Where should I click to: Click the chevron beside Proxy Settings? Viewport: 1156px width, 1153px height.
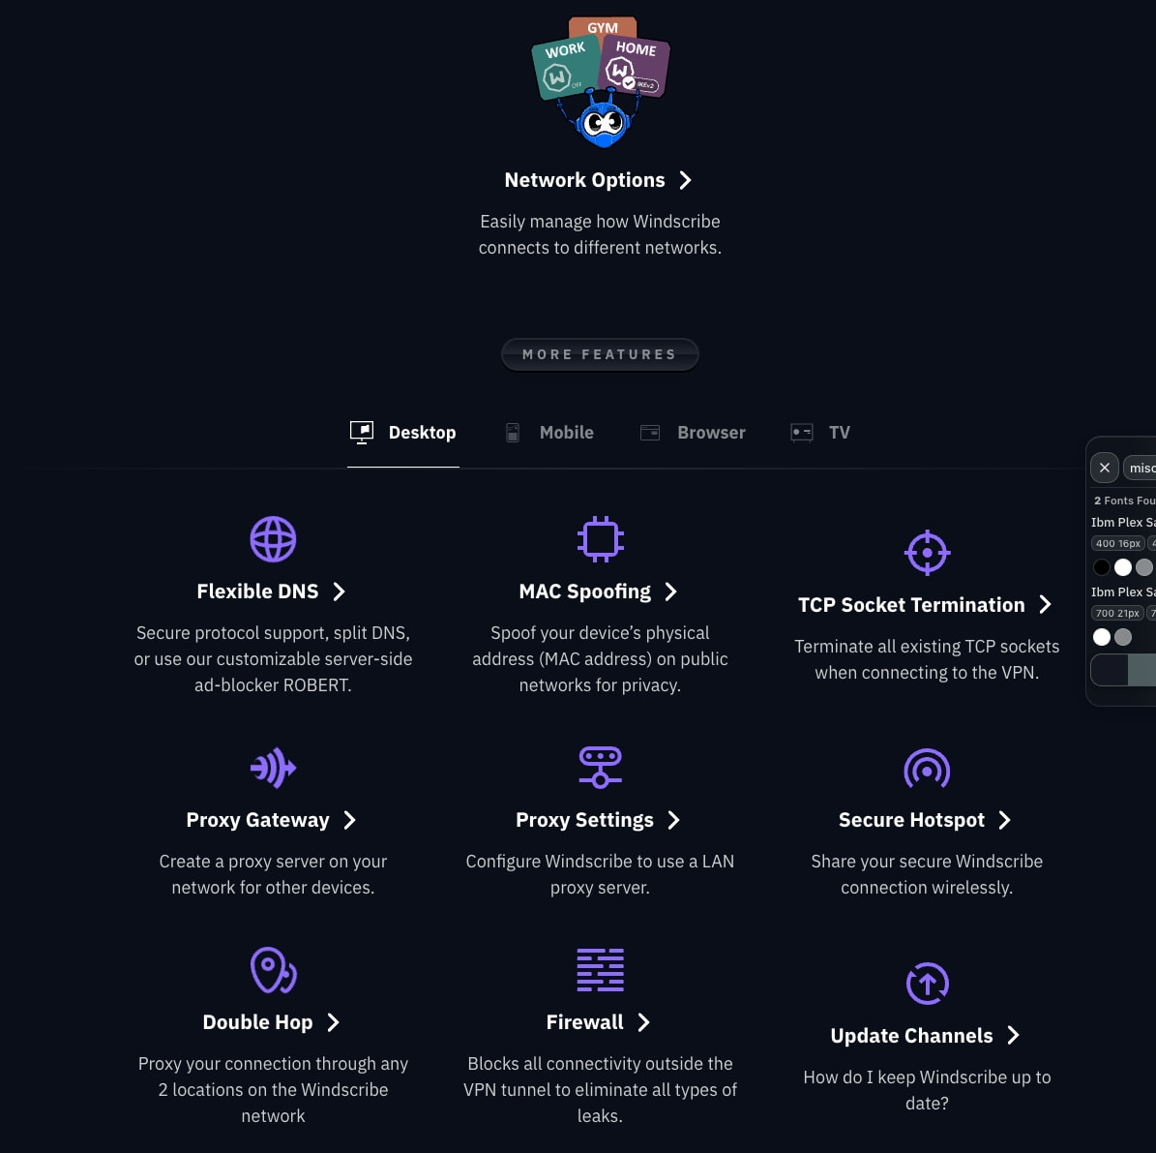673,820
